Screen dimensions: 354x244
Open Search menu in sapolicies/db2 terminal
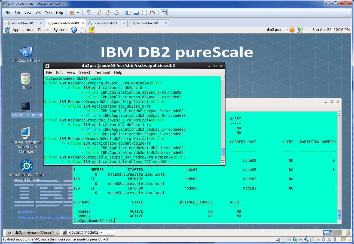(85, 72)
